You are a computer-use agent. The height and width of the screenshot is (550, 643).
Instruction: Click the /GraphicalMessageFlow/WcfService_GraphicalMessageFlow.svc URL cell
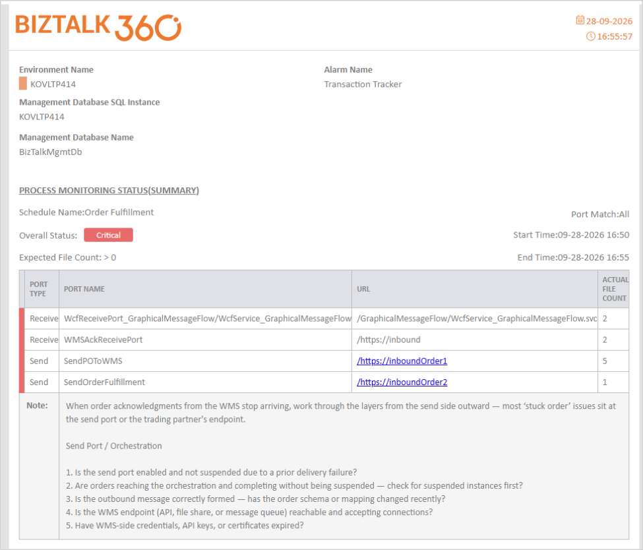475,319
